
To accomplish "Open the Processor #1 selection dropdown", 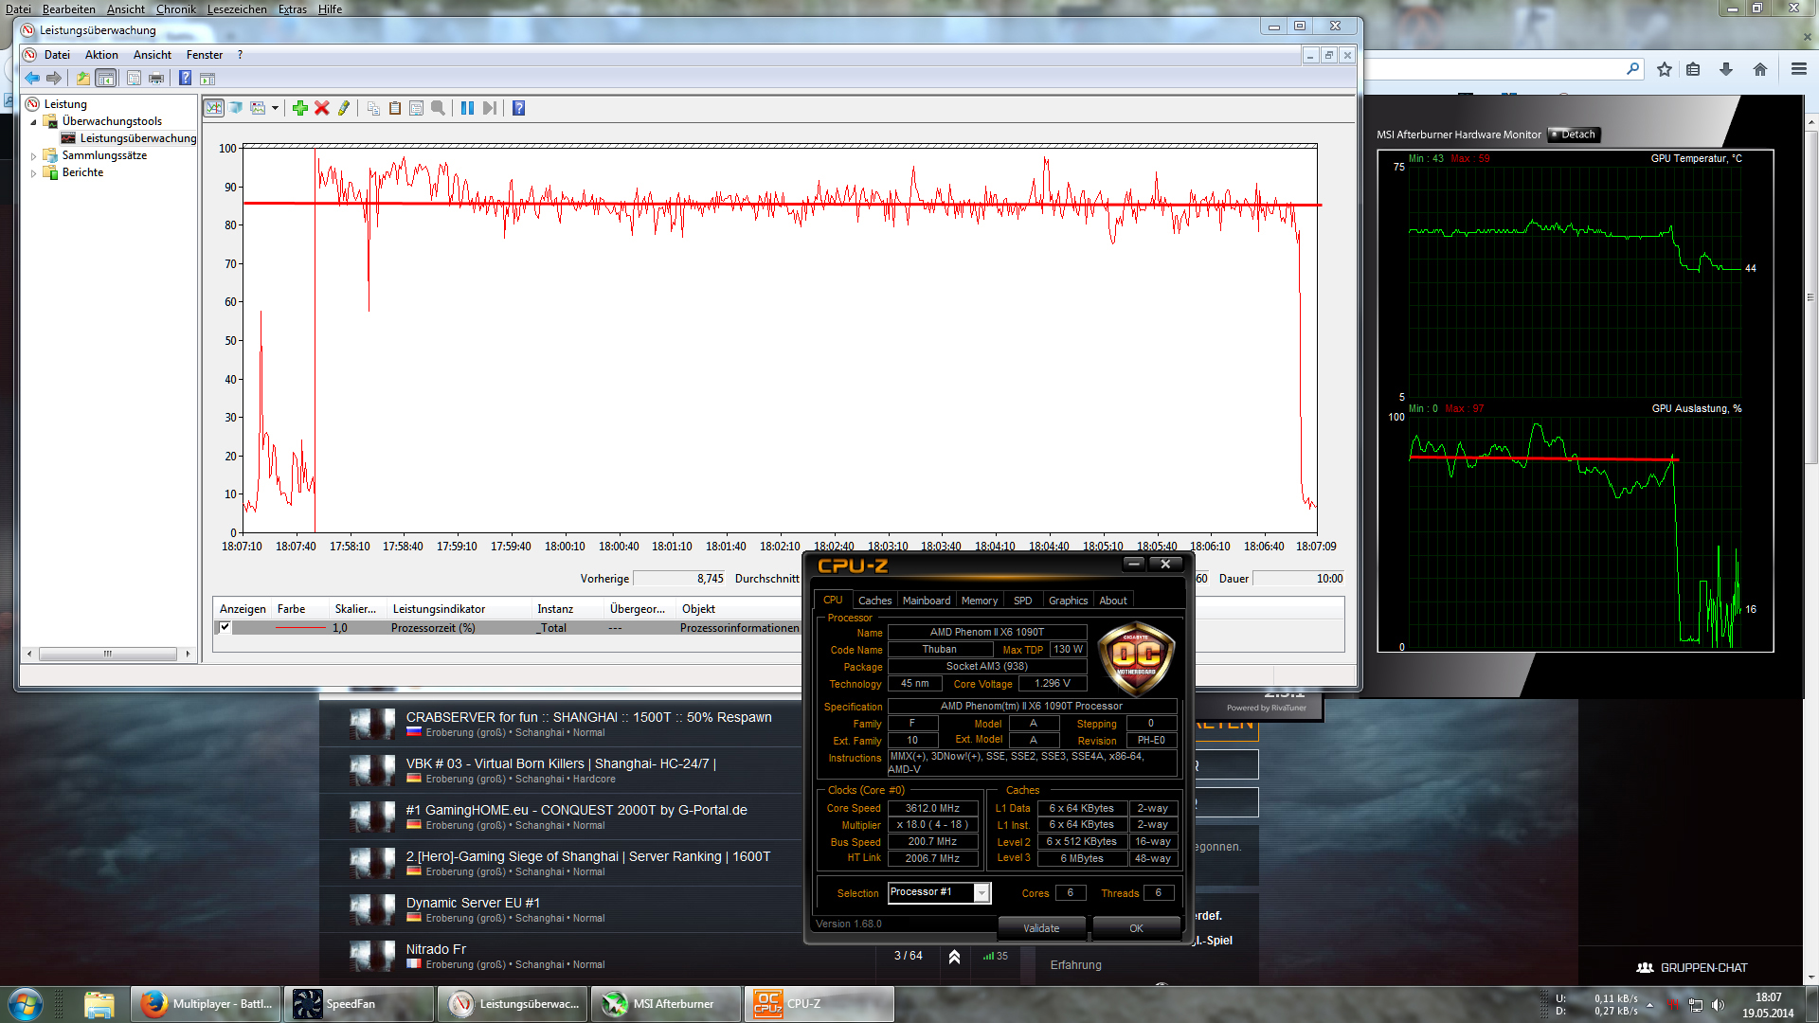I will click(x=982, y=892).
